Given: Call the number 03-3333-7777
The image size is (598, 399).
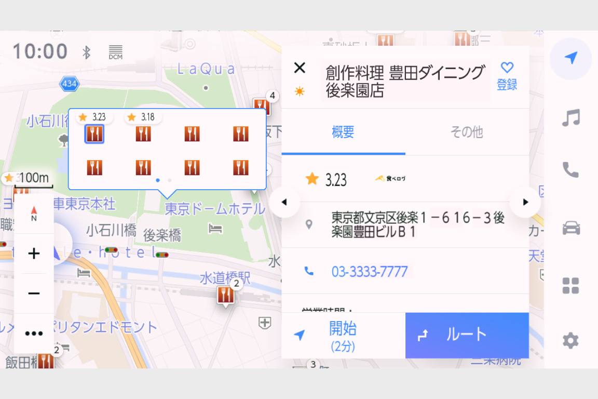Looking at the screenshot, I should pos(370,272).
